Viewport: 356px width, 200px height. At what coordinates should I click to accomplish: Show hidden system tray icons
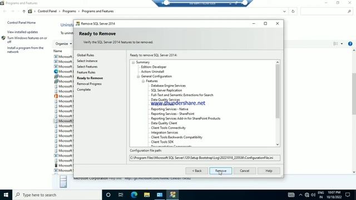[300, 195]
